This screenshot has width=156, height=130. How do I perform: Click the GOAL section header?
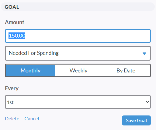(x=12, y=7)
